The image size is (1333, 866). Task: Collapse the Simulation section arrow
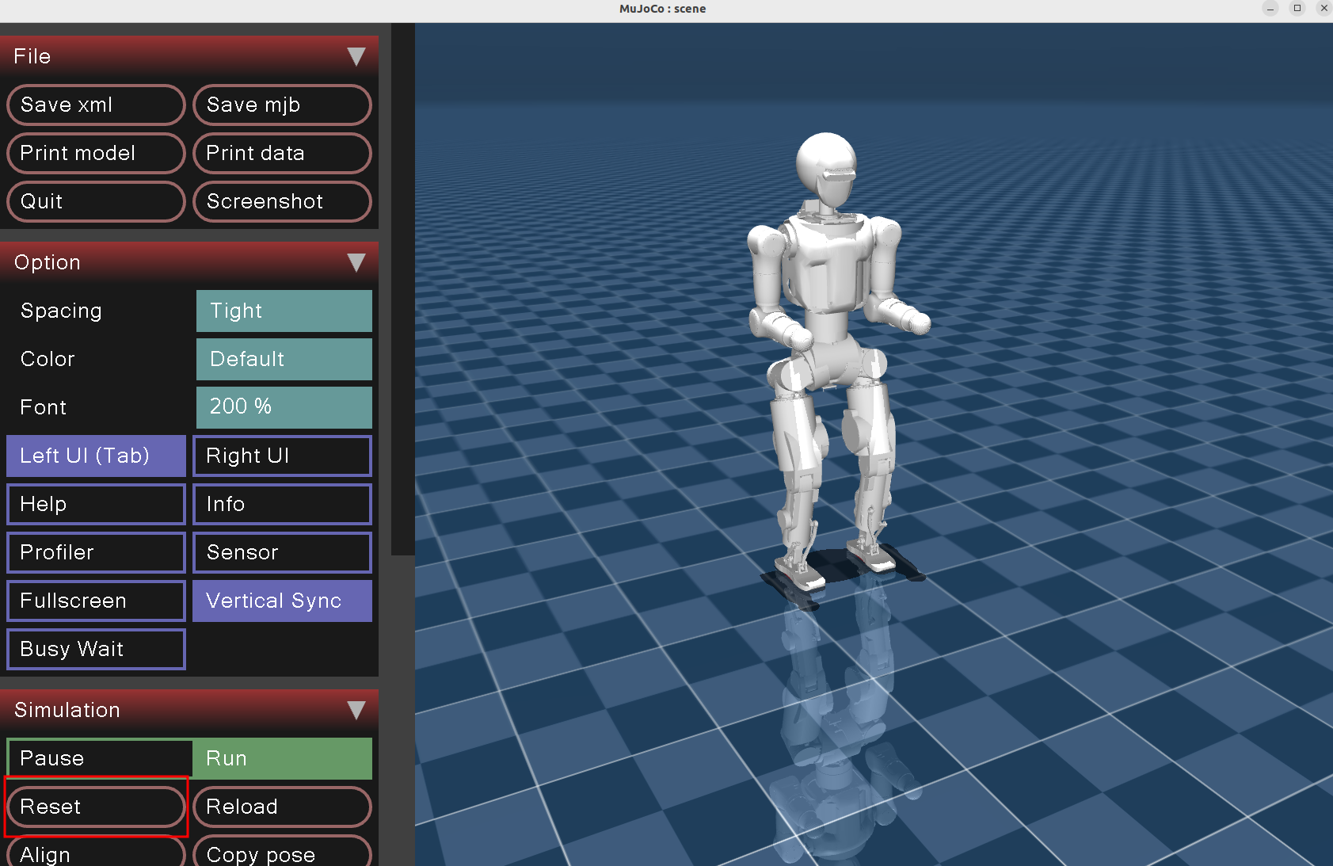pos(356,710)
